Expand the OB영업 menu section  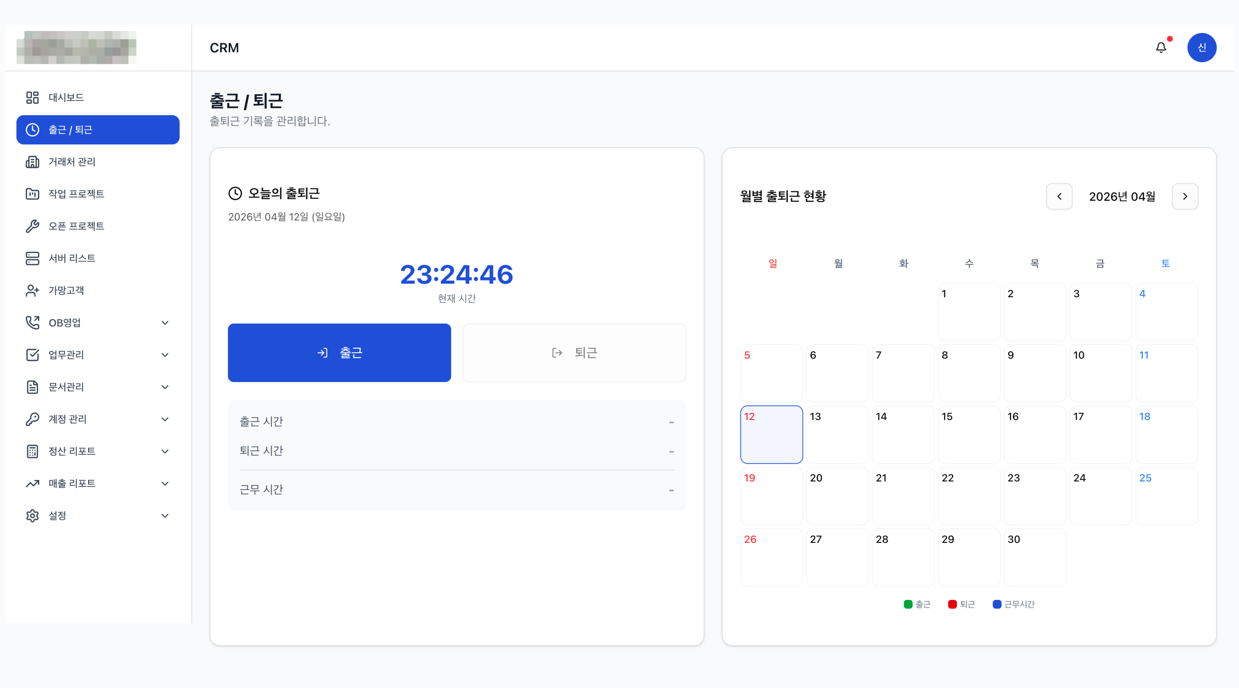click(165, 322)
